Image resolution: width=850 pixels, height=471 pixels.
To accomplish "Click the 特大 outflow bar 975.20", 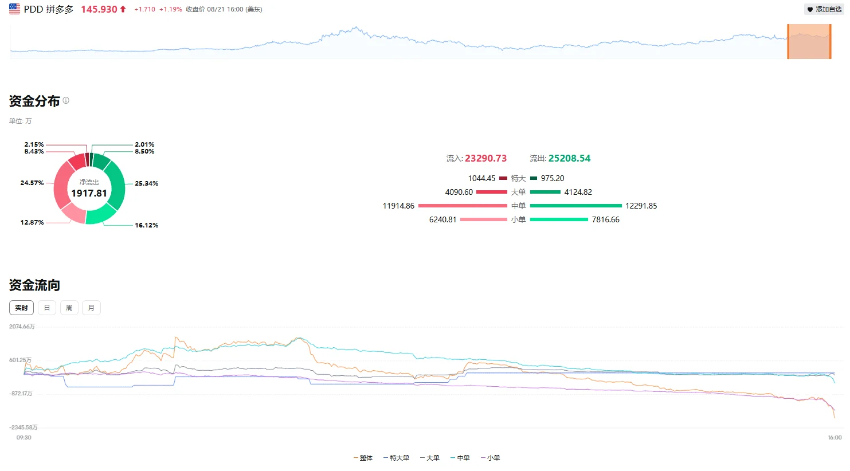I will point(534,178).
